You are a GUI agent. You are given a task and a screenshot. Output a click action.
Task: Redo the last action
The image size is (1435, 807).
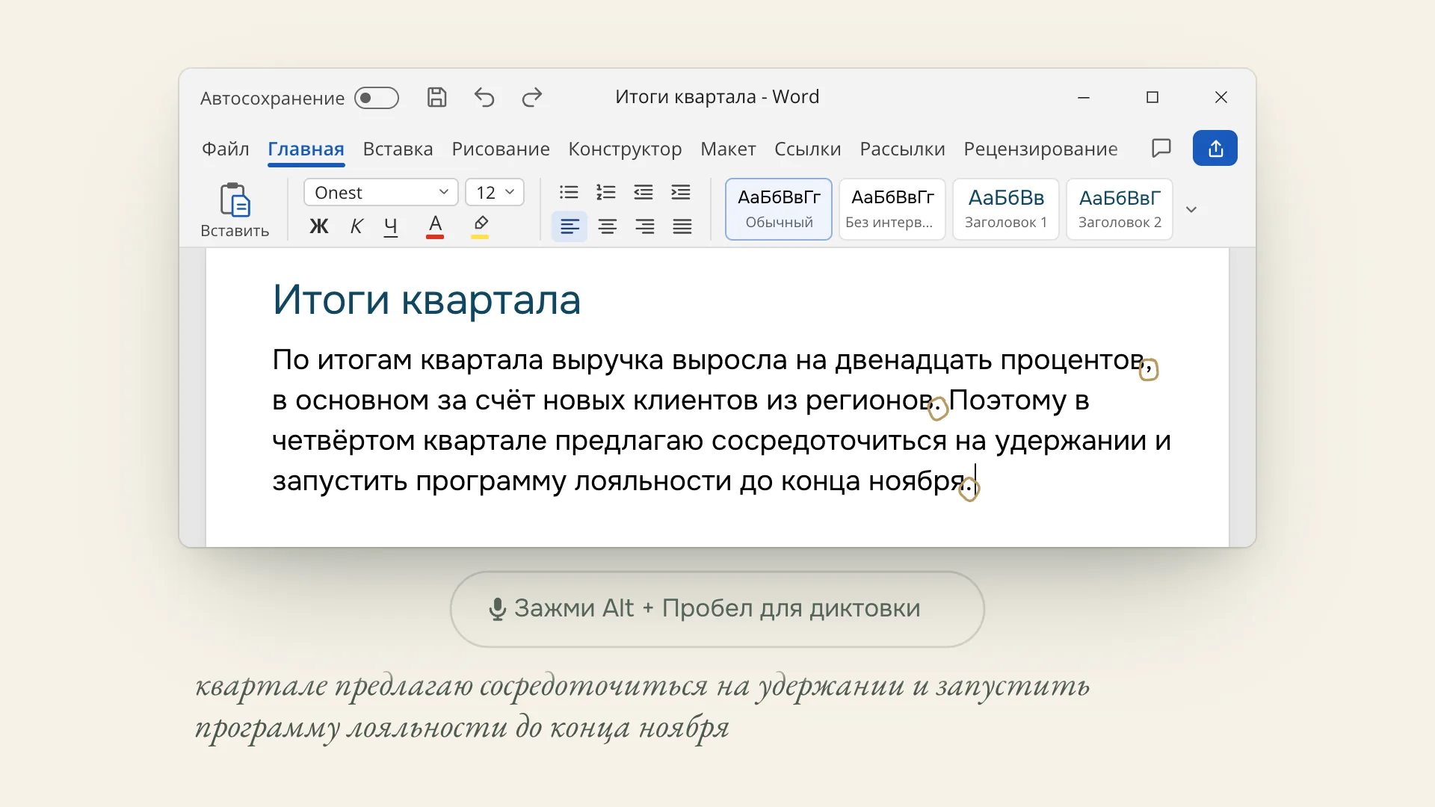(x=532, y=97)
